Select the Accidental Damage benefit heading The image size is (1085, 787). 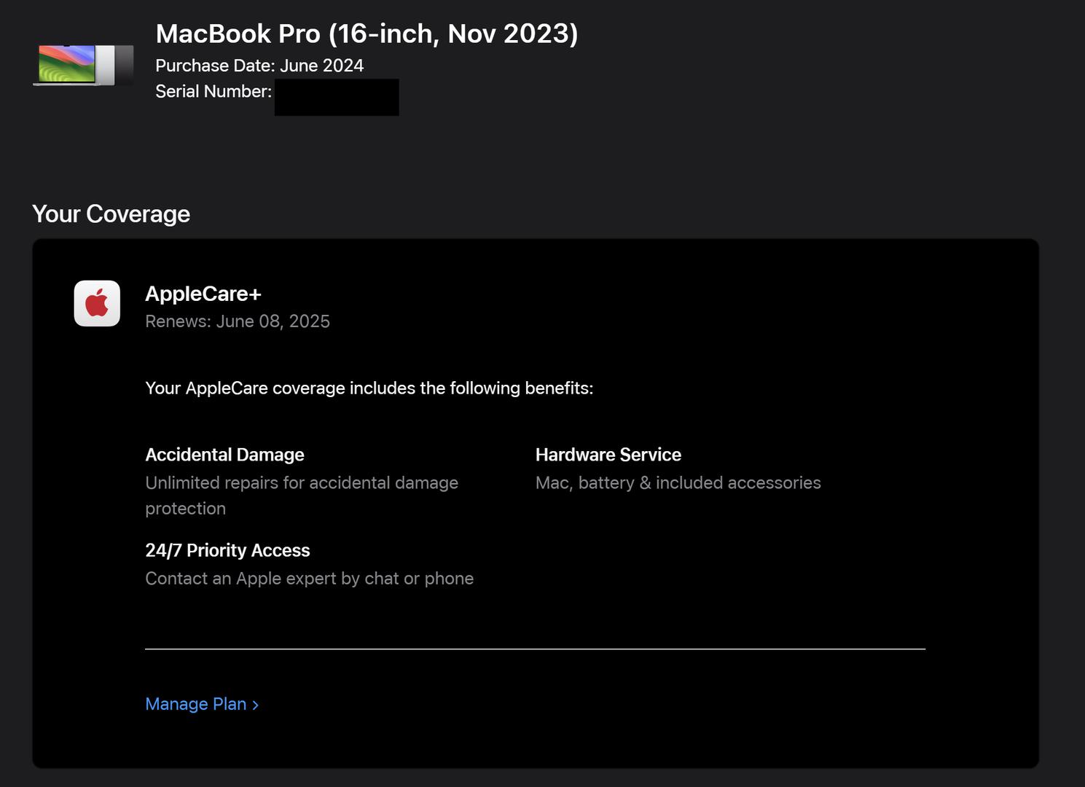click(x=224, y=455)
